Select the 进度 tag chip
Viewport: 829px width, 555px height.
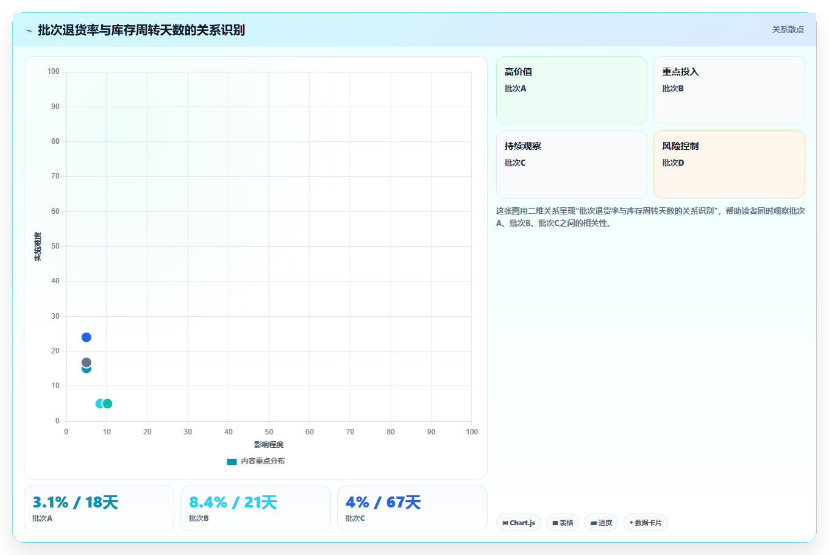tap(601, 523)
